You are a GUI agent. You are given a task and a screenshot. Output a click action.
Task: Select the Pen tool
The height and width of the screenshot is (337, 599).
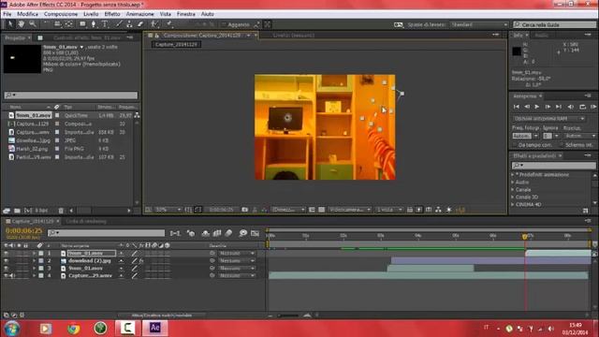[x=94, y=24]
